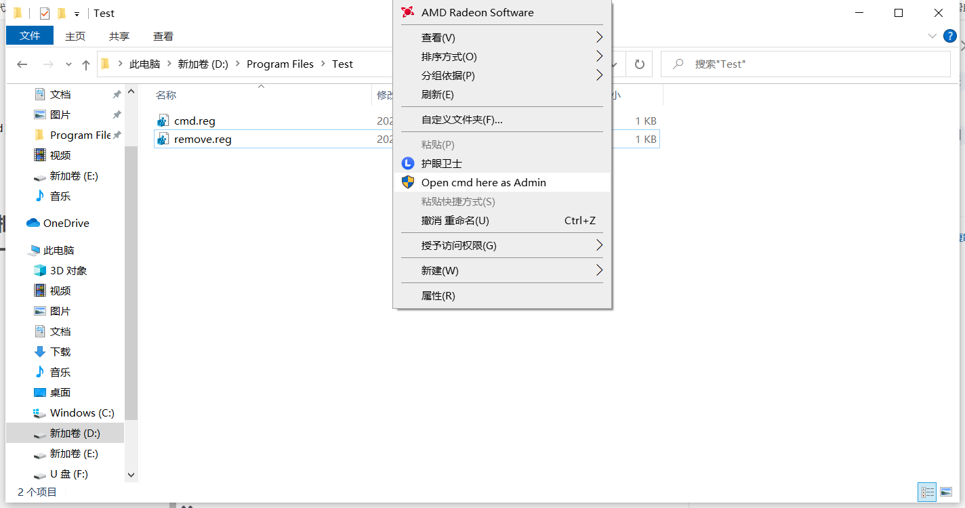This screenshot has height=508, width=965.
Task: Select OneDrive in navigation pane
Action: pos(65,223)
